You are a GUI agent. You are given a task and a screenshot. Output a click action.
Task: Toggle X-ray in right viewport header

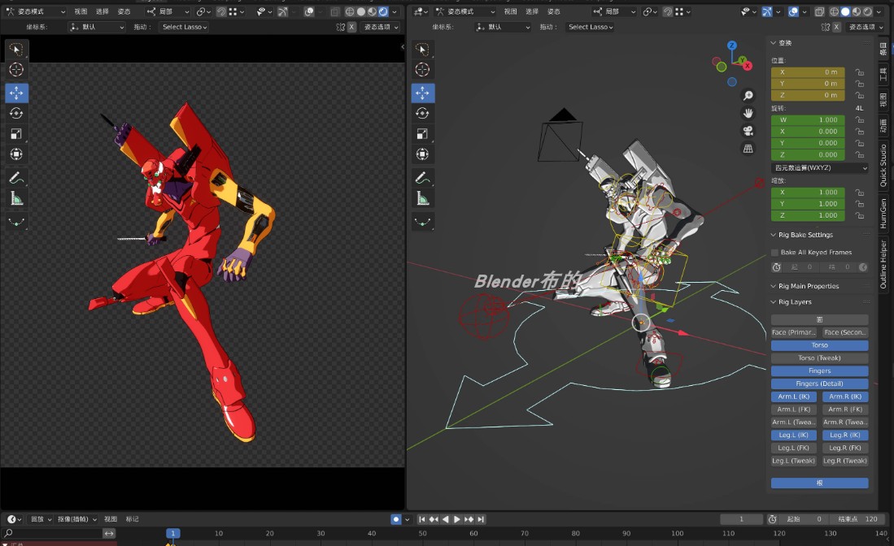[819, 11]
